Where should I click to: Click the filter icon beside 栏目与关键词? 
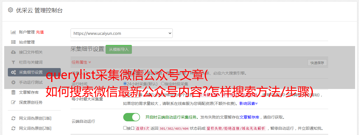(x=13, y=62)
